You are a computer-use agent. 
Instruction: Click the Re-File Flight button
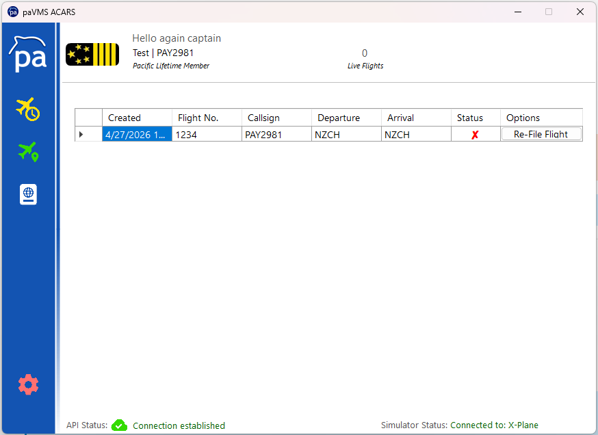click(541, 134)
